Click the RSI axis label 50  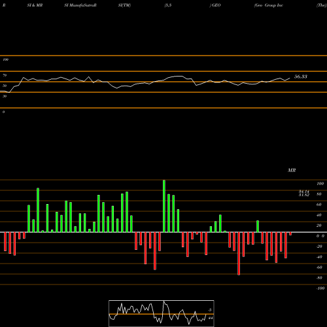pos(5,86)
